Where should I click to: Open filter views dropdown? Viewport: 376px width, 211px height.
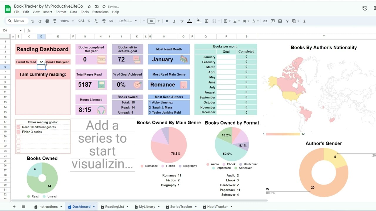tap(296, 21)
